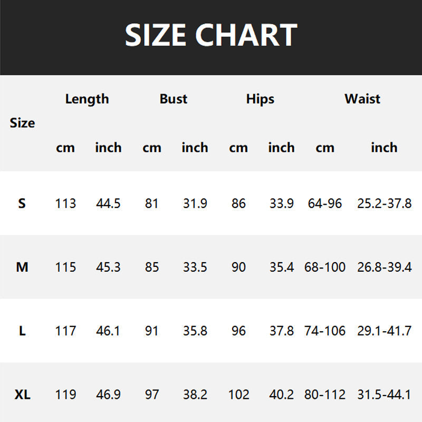The width and height of the screenshot is (422, 422).
Task: Click the Hips column header
Action: click(260, 99)
